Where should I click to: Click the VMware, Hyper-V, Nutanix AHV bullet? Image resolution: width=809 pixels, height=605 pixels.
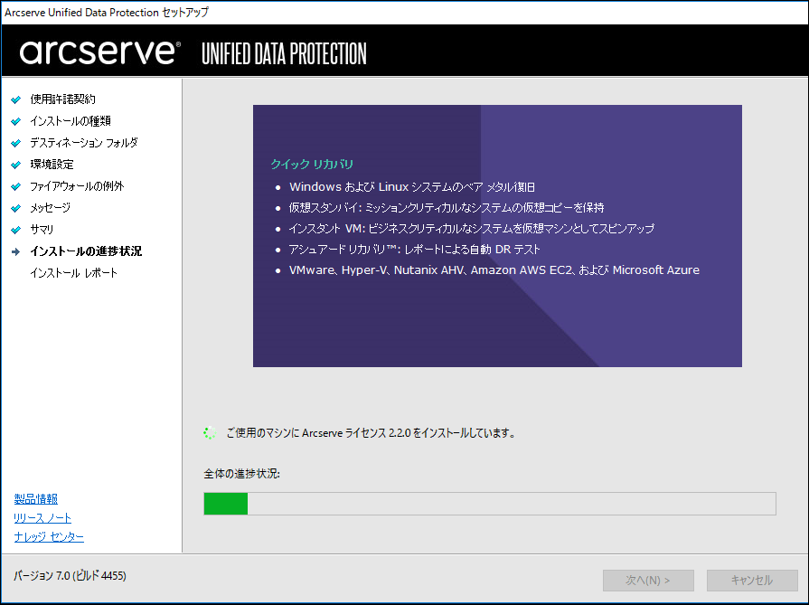pos(494,270)
